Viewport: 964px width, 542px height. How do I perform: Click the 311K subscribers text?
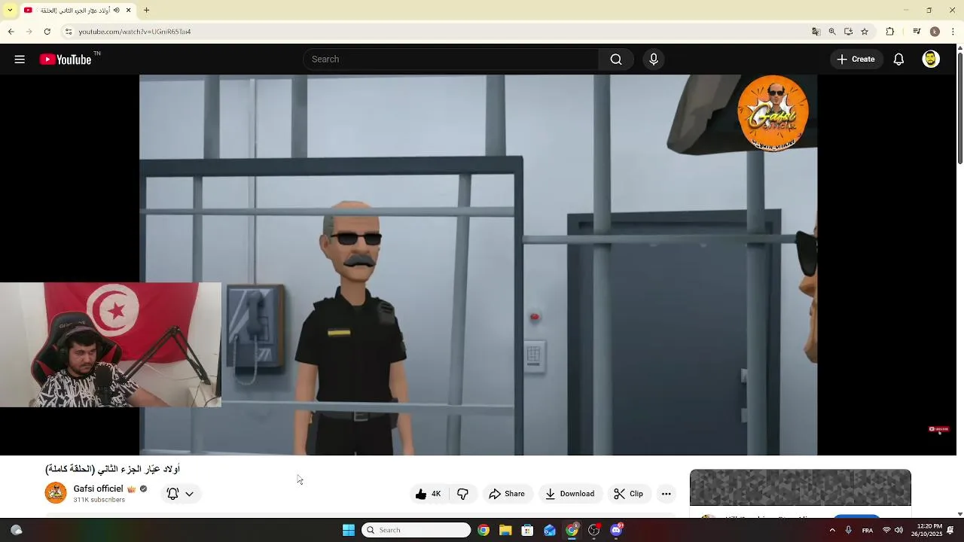coord(99,500)
